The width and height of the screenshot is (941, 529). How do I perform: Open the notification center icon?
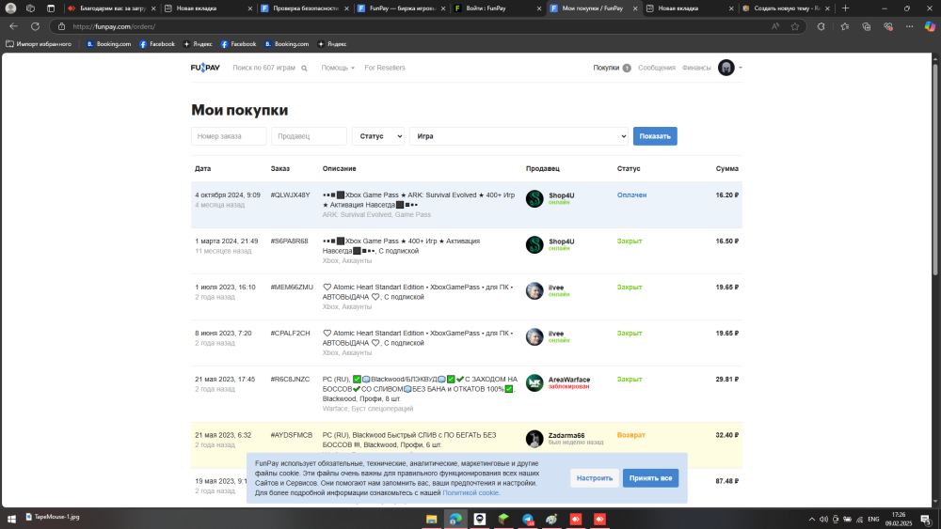click(x=926, y=520)
